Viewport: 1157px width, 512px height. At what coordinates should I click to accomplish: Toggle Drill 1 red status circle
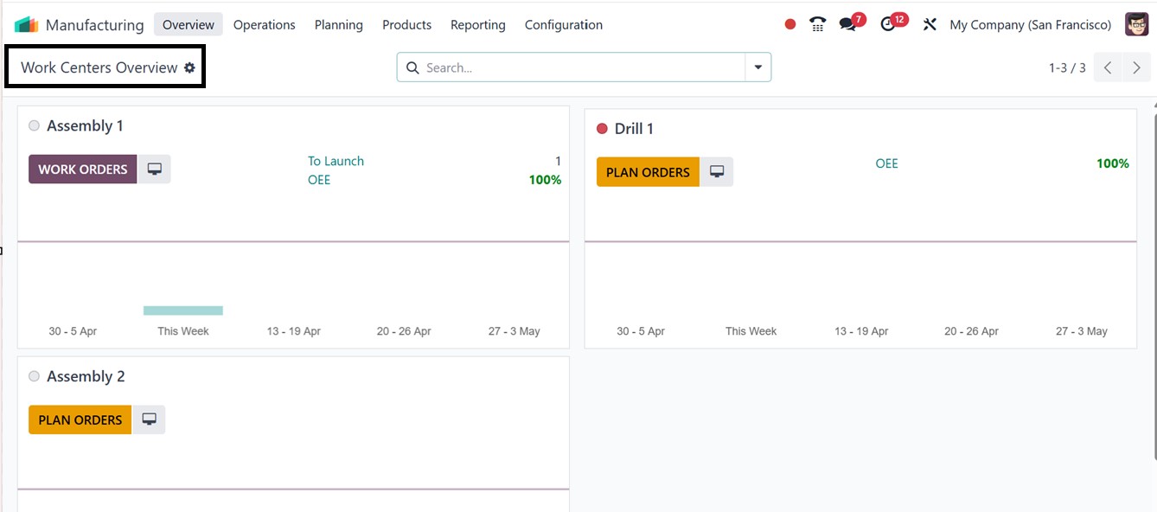point(603,129)
